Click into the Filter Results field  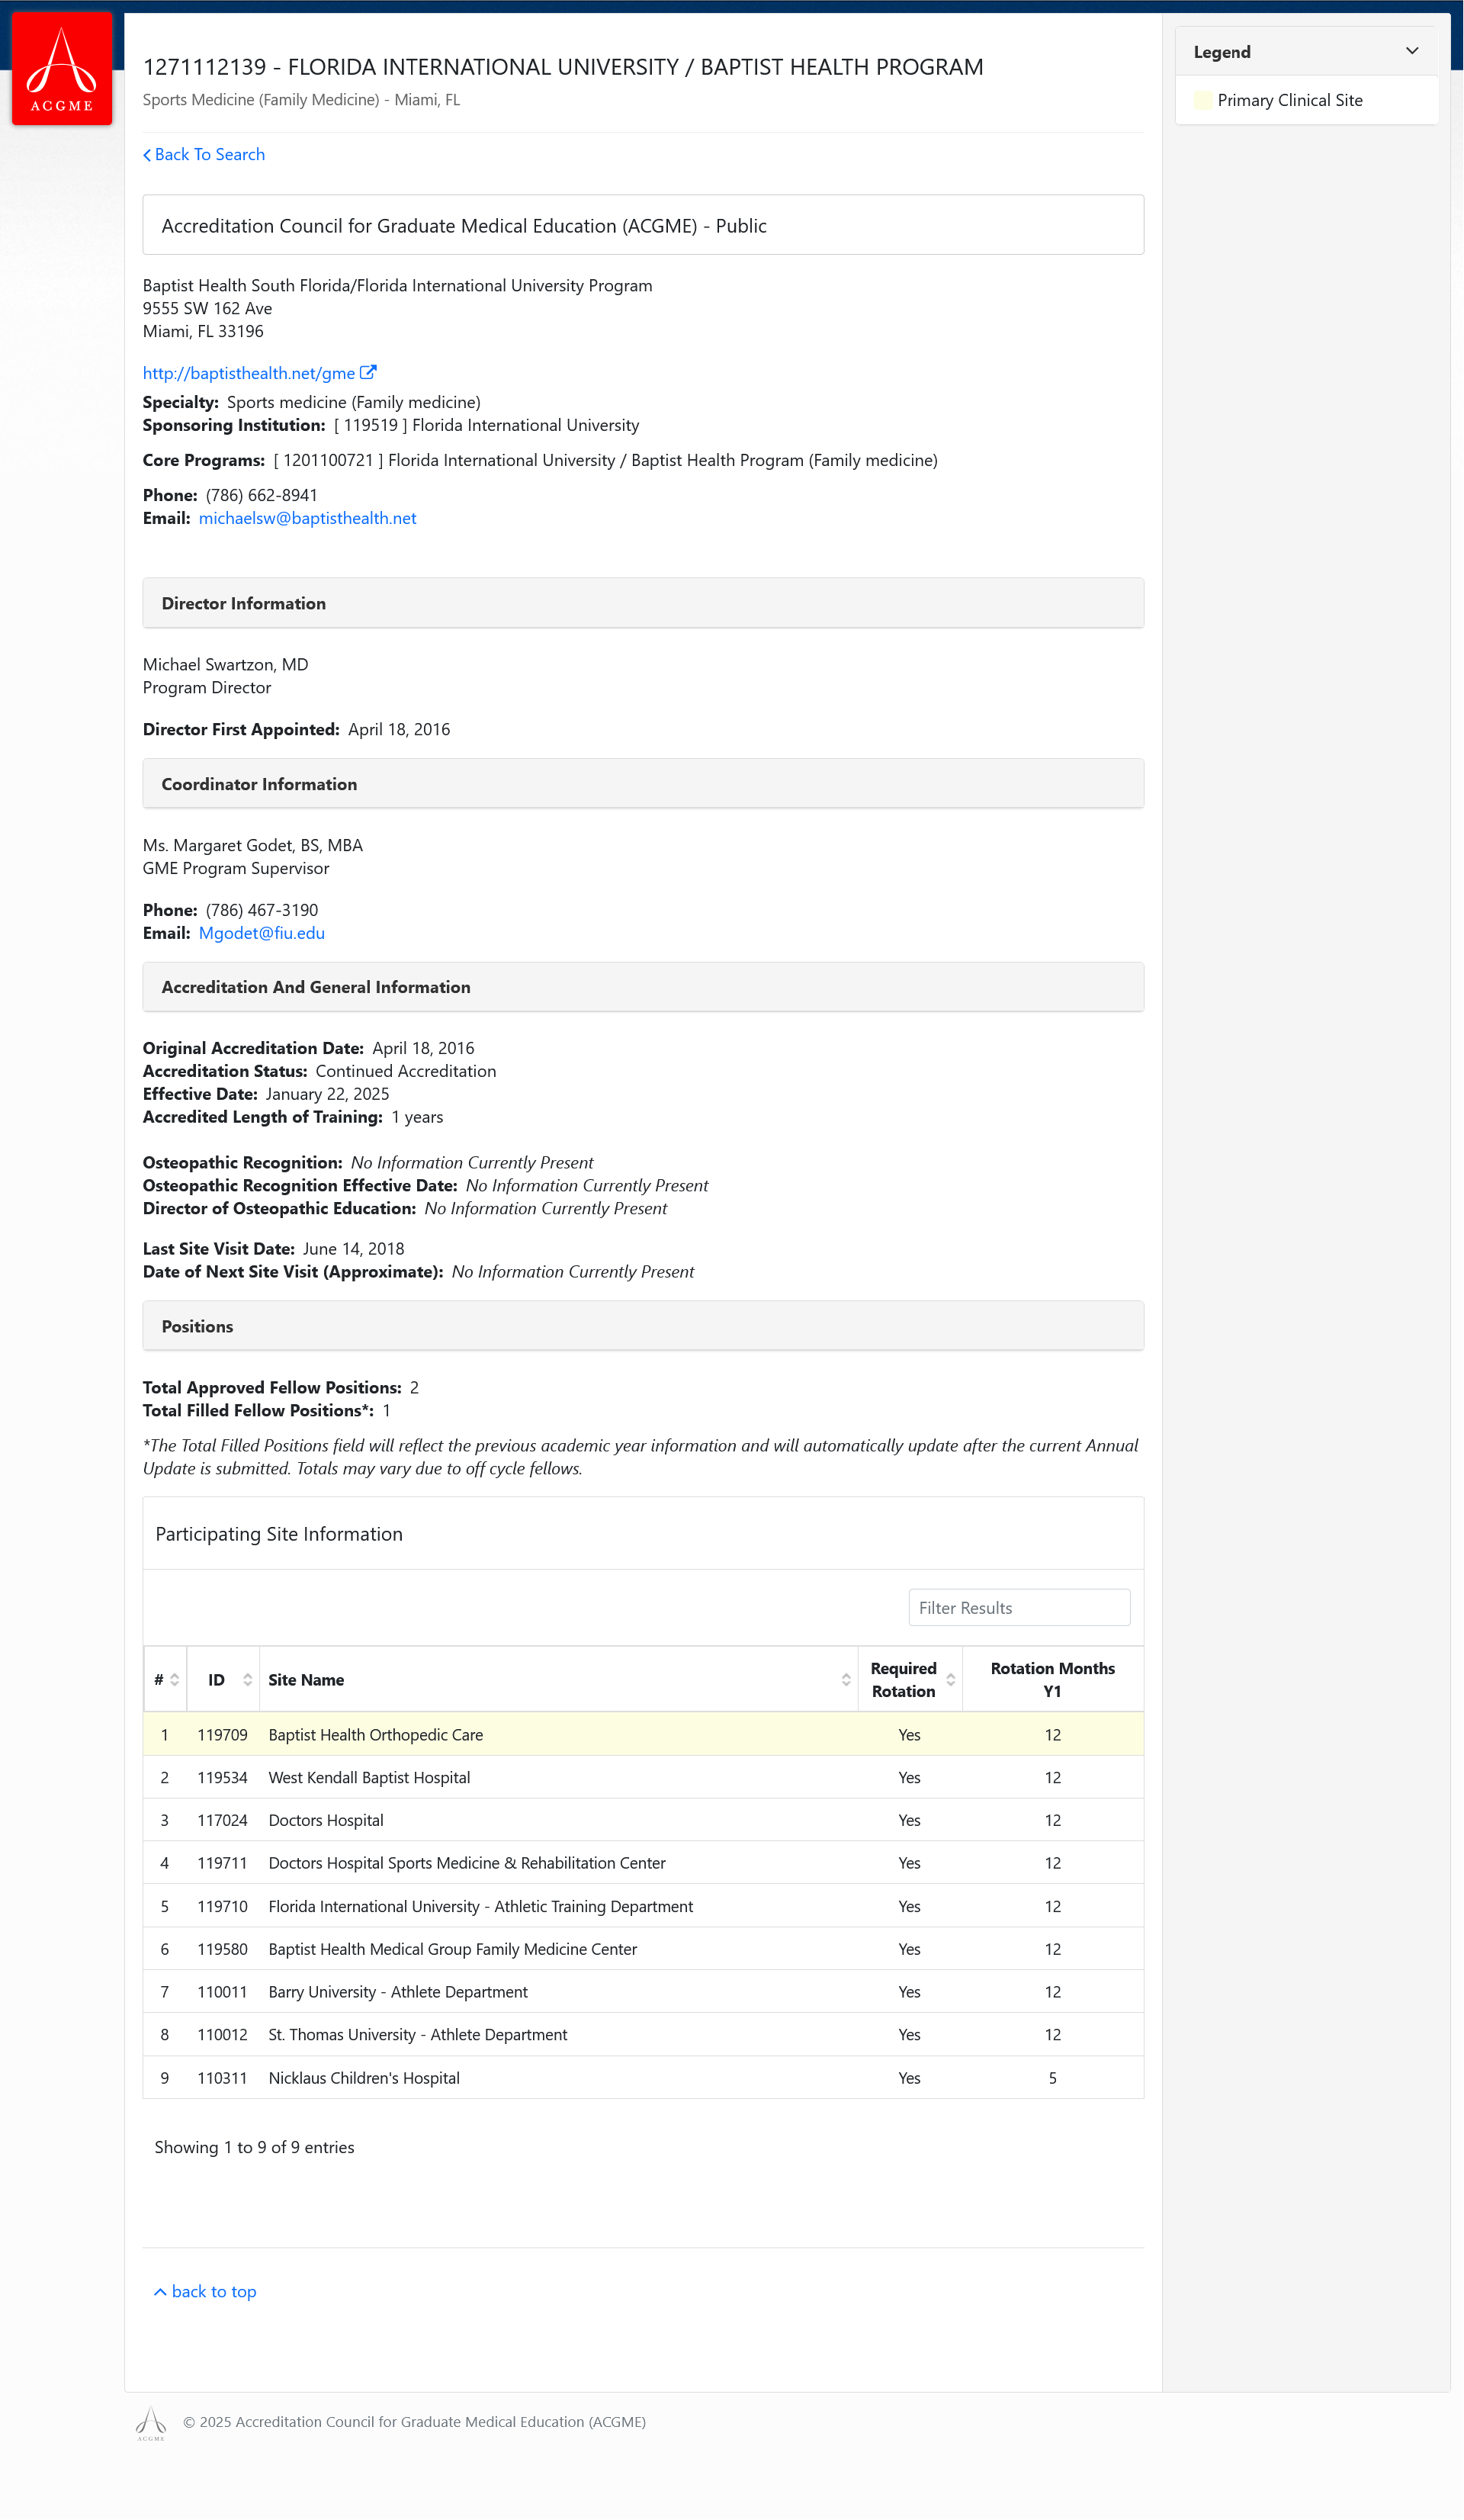[x=1018, y=1608]
